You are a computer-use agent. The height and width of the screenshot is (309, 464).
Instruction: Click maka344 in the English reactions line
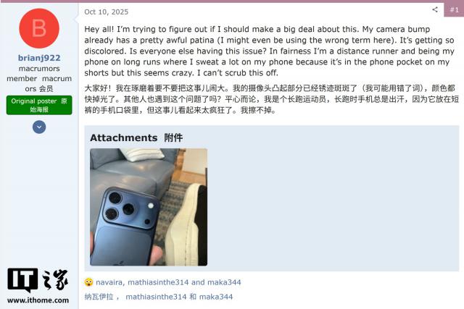[224, 282]
